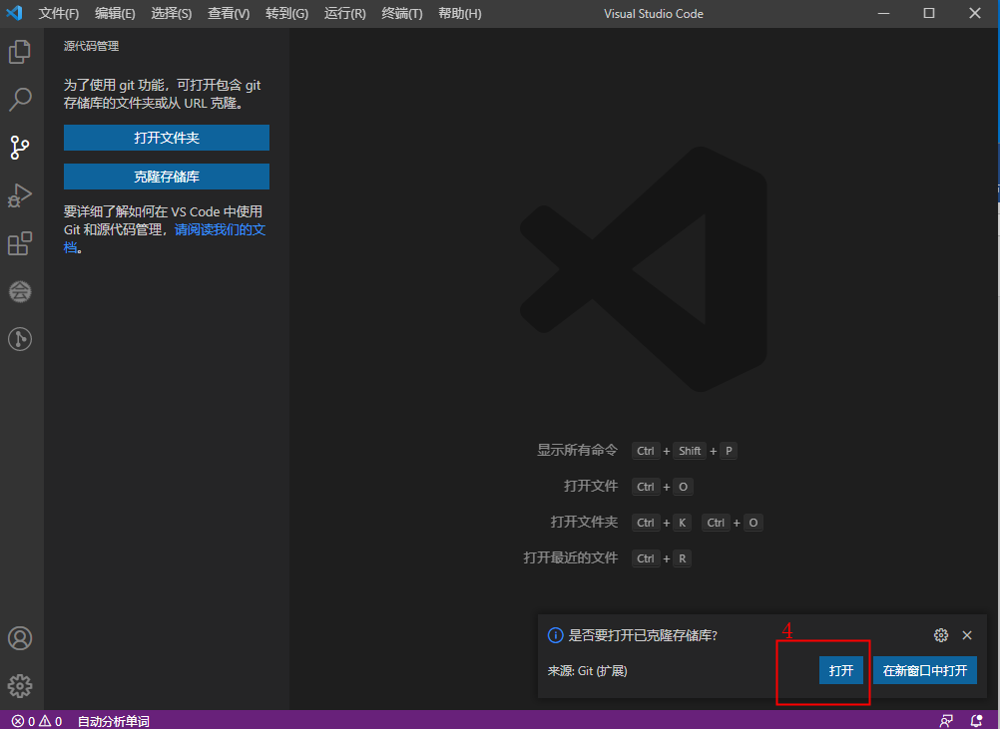
Task: Click the feedback icon in status bar
Action: (x=946, y=721)
